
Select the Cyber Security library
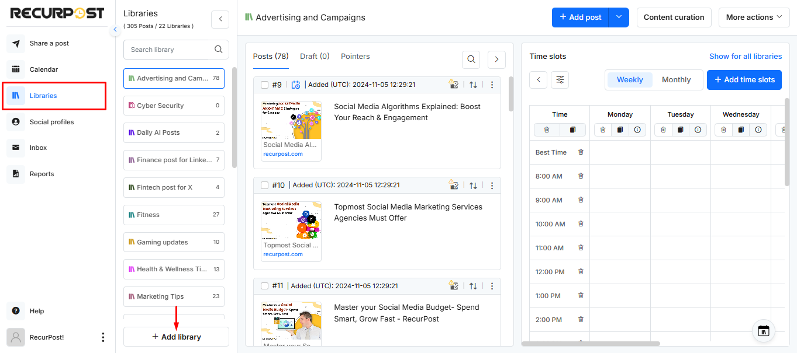tap(174, 106)
